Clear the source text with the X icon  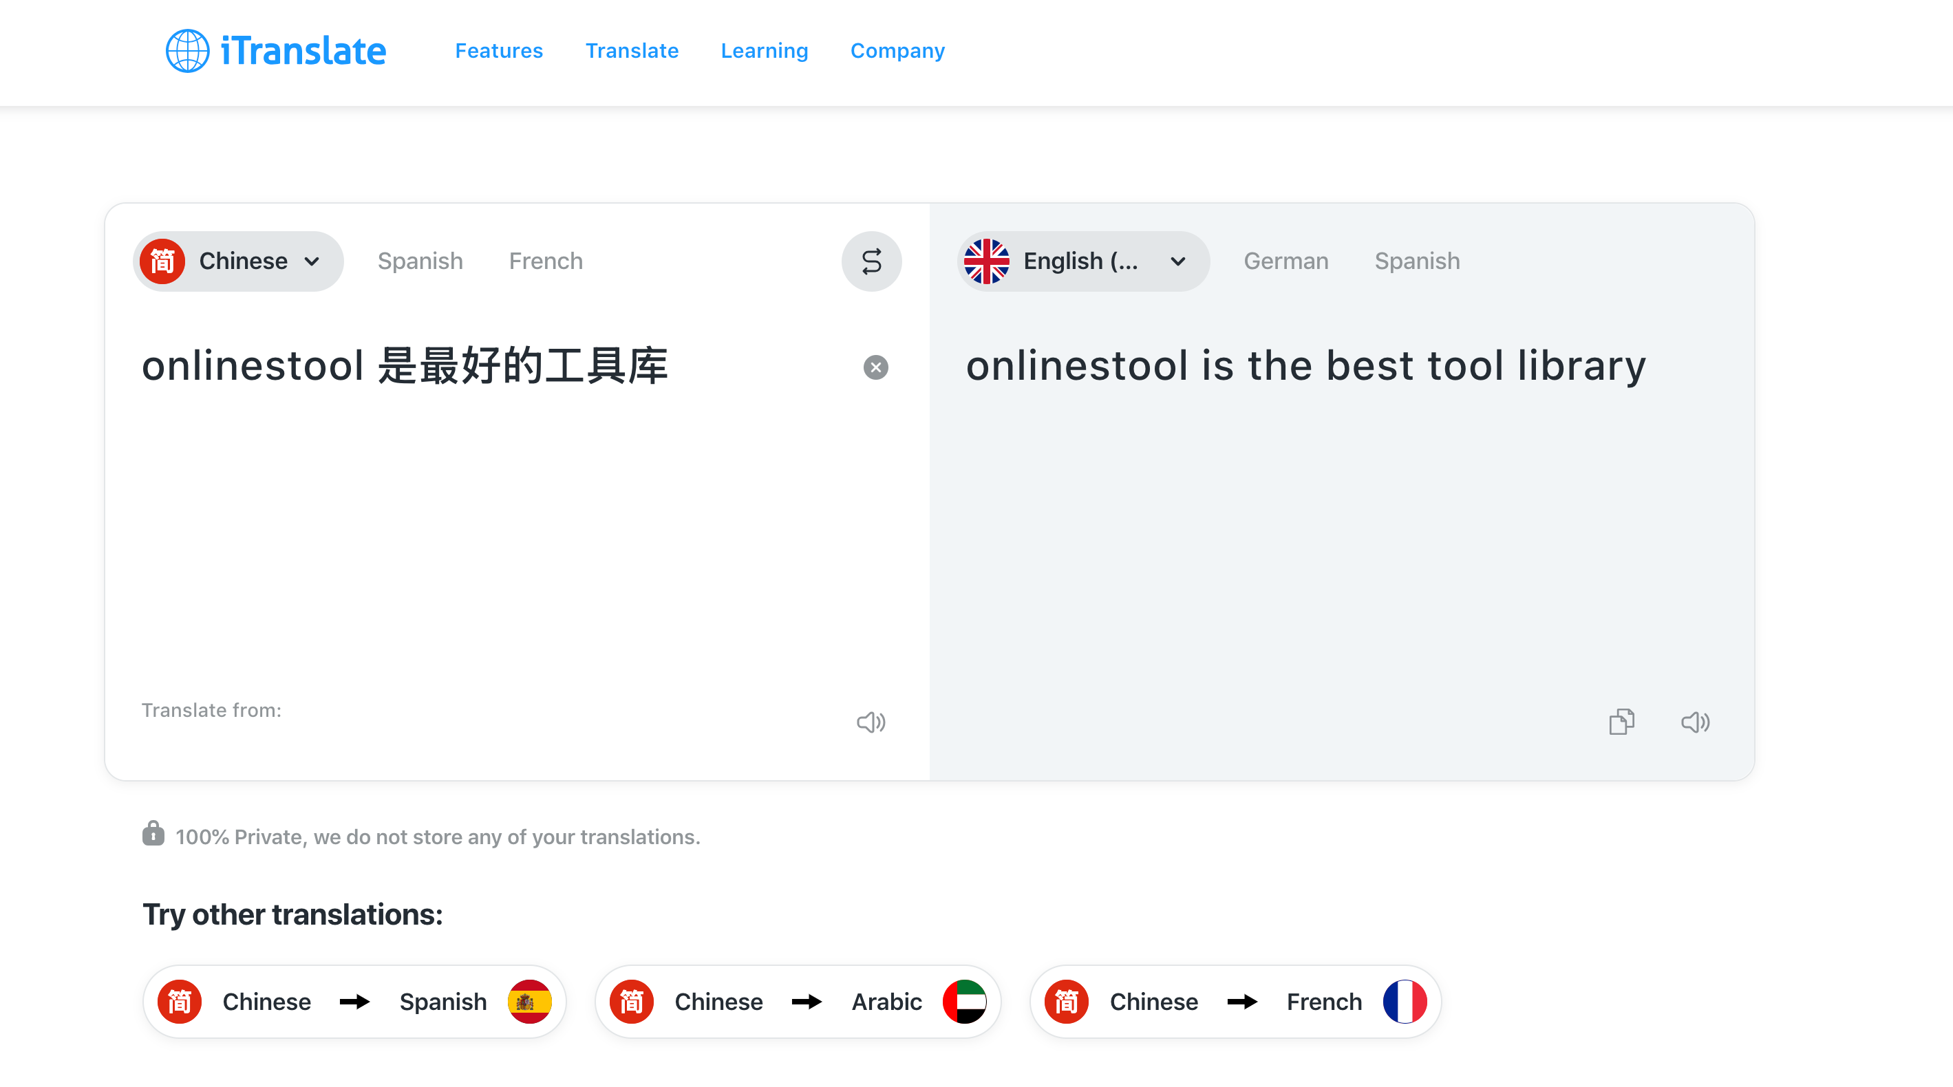875,367
